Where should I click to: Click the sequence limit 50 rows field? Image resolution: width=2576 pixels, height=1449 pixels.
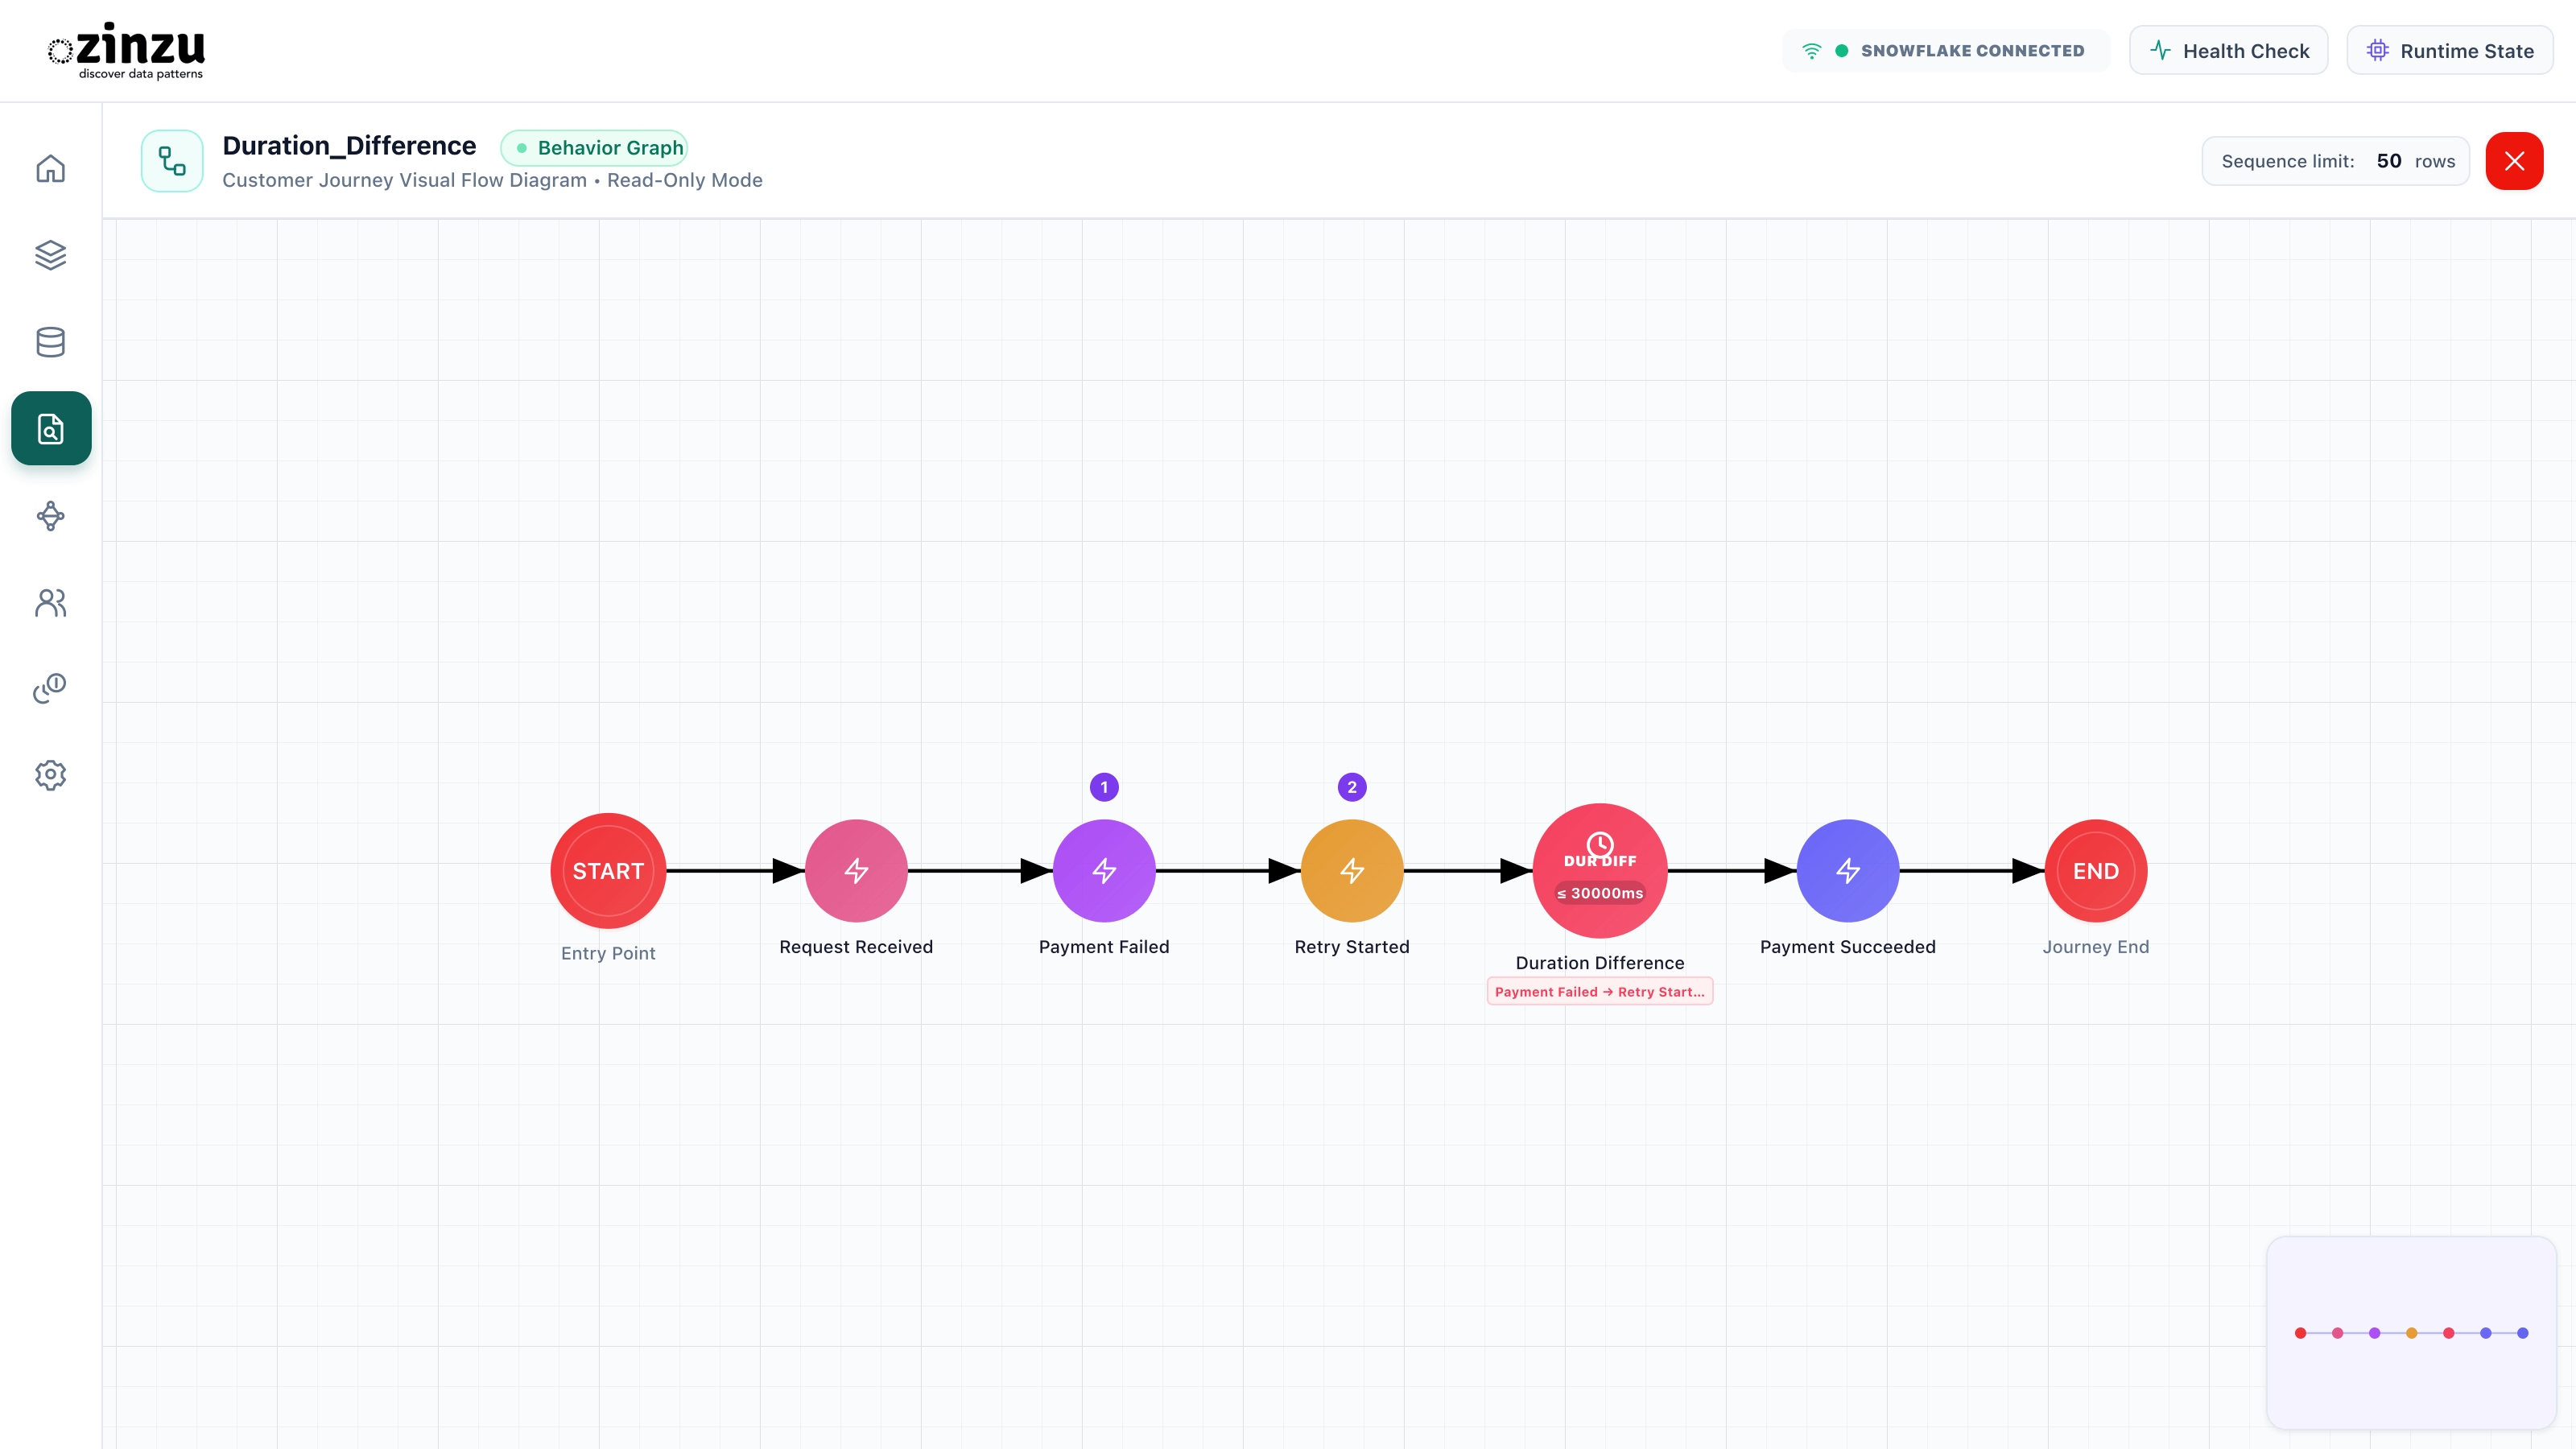(x=2336, y=161)
